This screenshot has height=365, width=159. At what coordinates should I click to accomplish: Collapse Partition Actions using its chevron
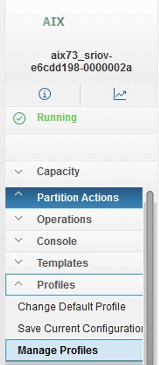(x=19, y=194)
